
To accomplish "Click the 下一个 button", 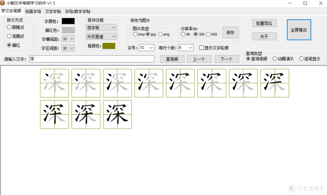I will tap(227, 59).
